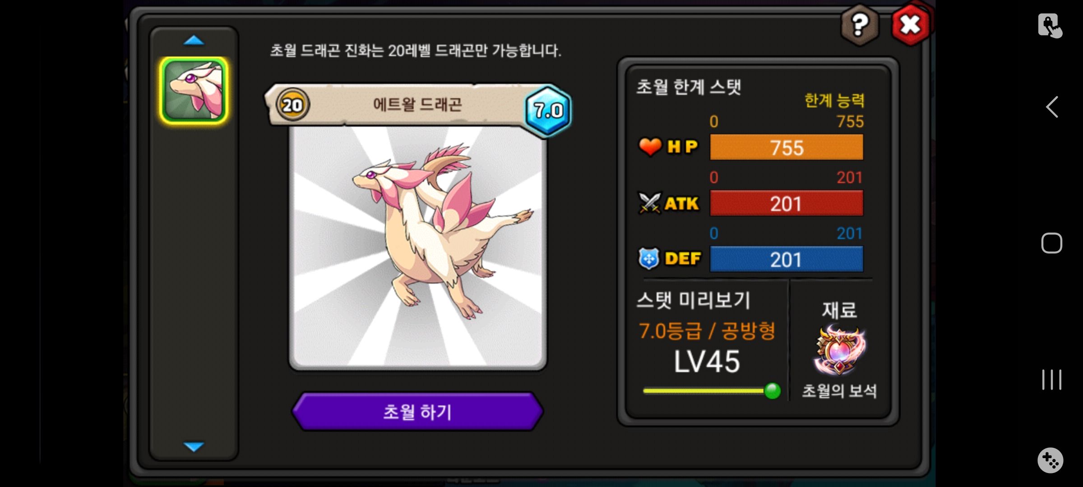Tap the ATK crossed swords icon
1083x487 pixels.
tap(650, 203)
